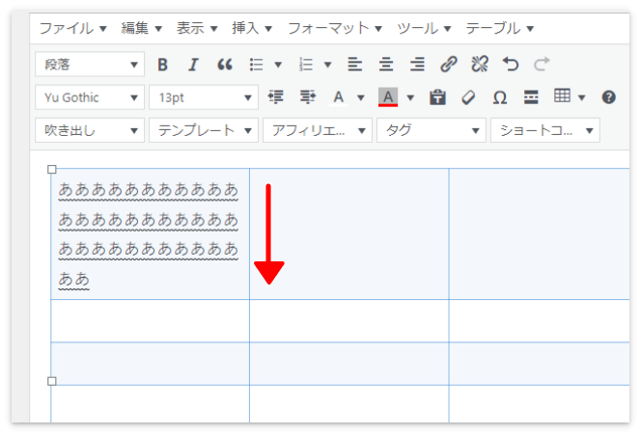Toggle Bold formatting
Screen dimensions: 641x435
click(x=163, y=65)
